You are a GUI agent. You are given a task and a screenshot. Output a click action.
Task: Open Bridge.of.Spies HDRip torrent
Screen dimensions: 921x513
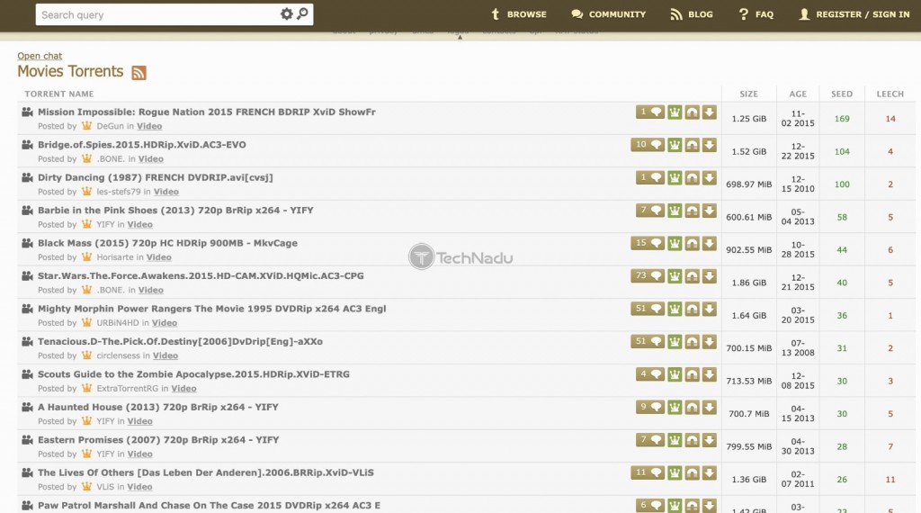point(141,145)
